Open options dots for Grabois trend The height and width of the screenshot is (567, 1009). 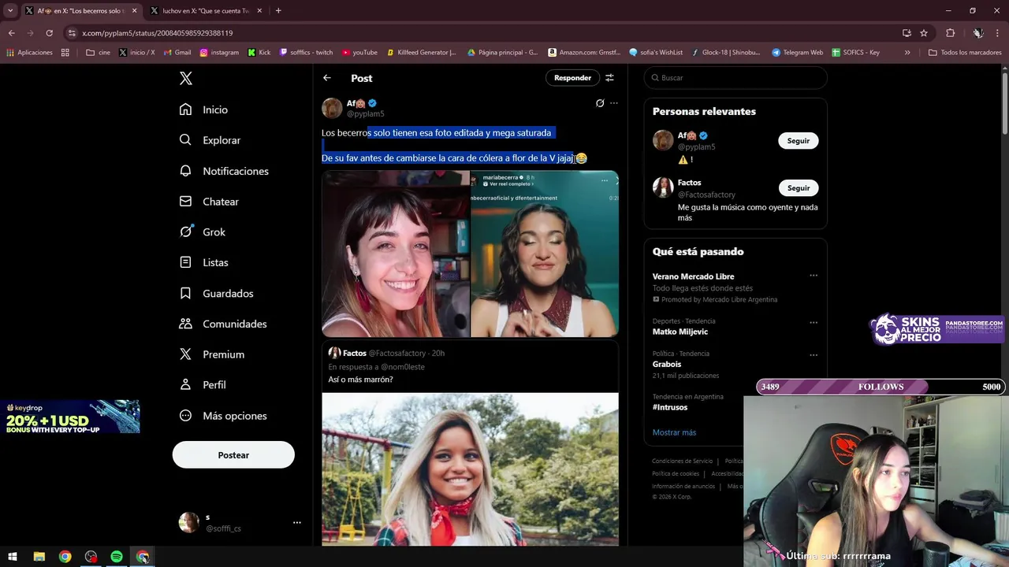(814, 354)
